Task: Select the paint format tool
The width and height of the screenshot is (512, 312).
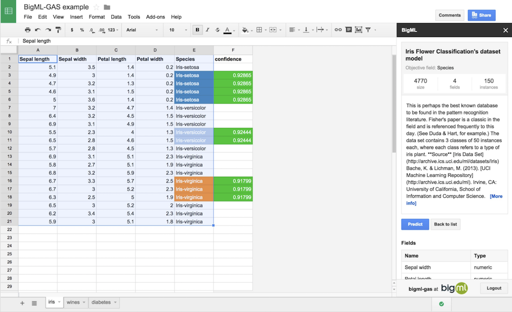Action: tap(58, 30)
